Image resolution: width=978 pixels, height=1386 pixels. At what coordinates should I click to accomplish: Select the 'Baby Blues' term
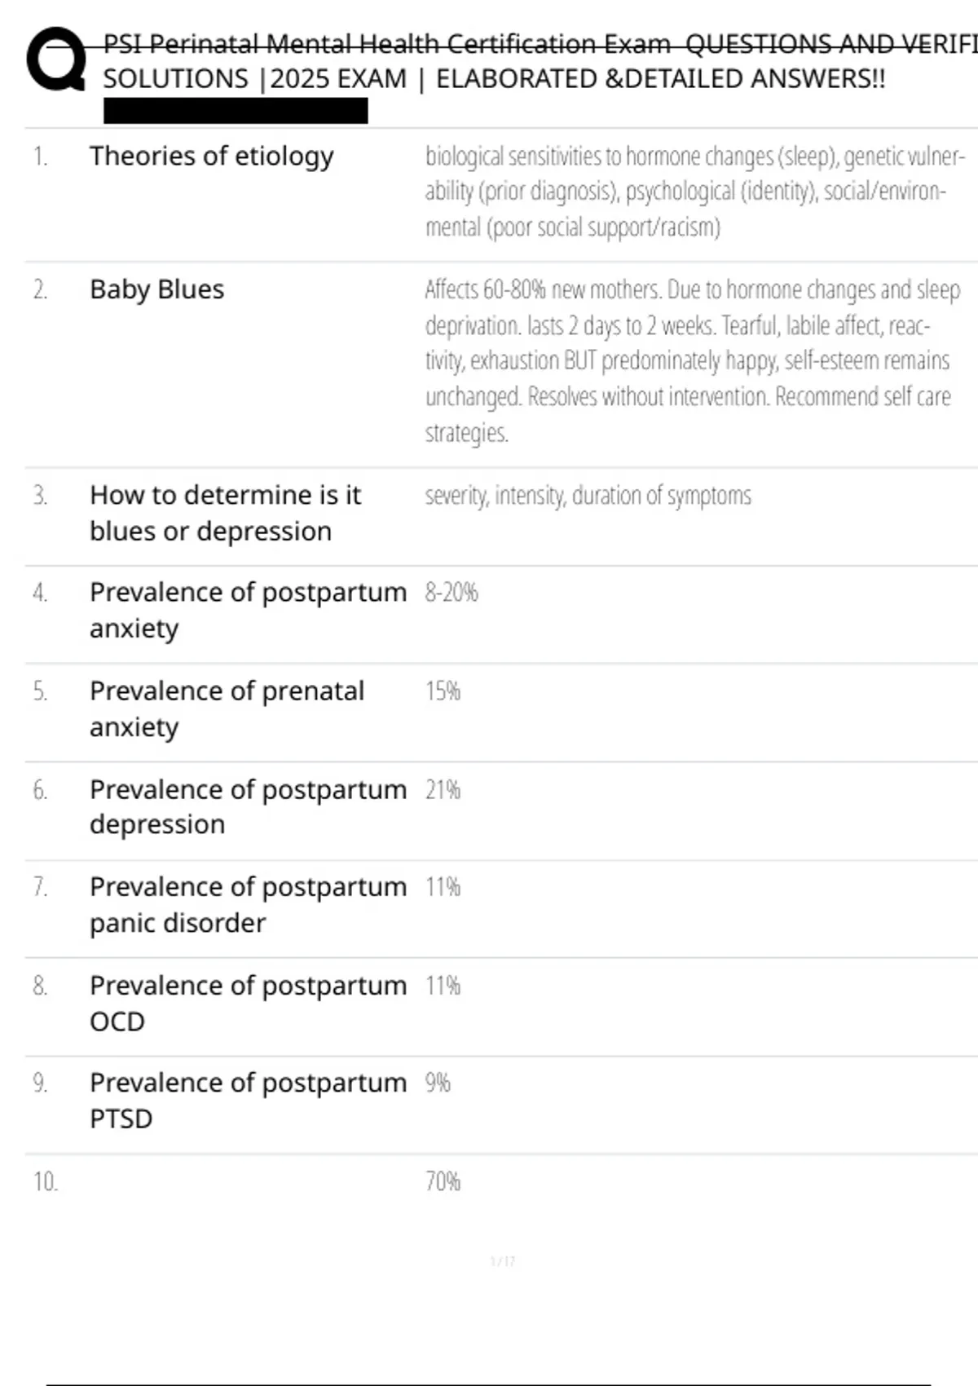click(156, 289)
